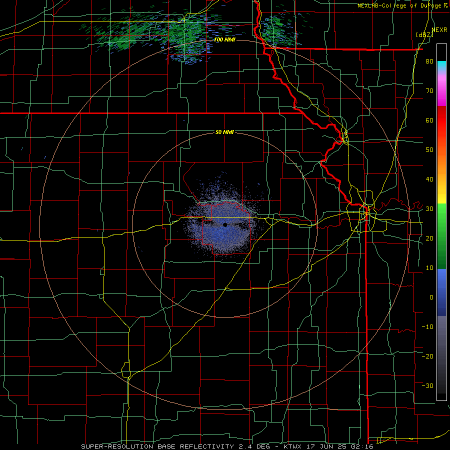The height and width of the screenshot is (450, 450).
Task: Click the [dBZ] units label
Action: point(425,34)
